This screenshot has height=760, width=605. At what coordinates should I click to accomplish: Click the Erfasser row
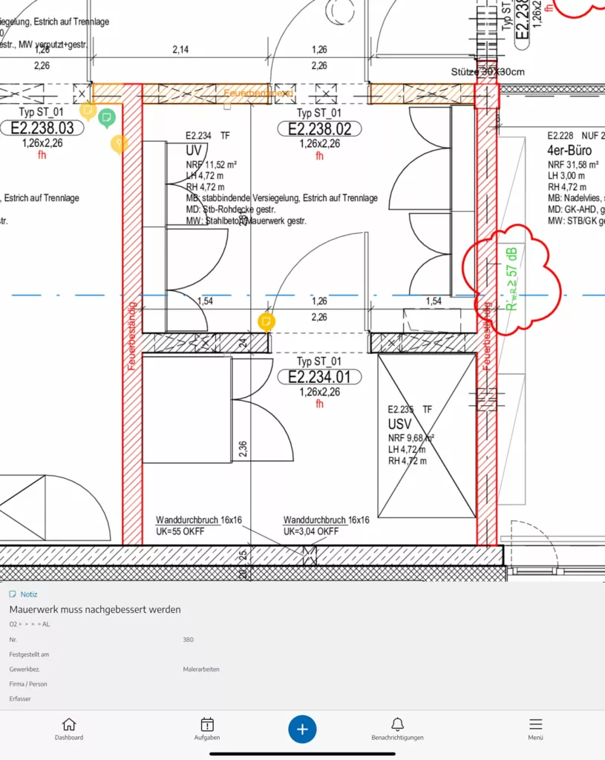click(x=303, y=699)
